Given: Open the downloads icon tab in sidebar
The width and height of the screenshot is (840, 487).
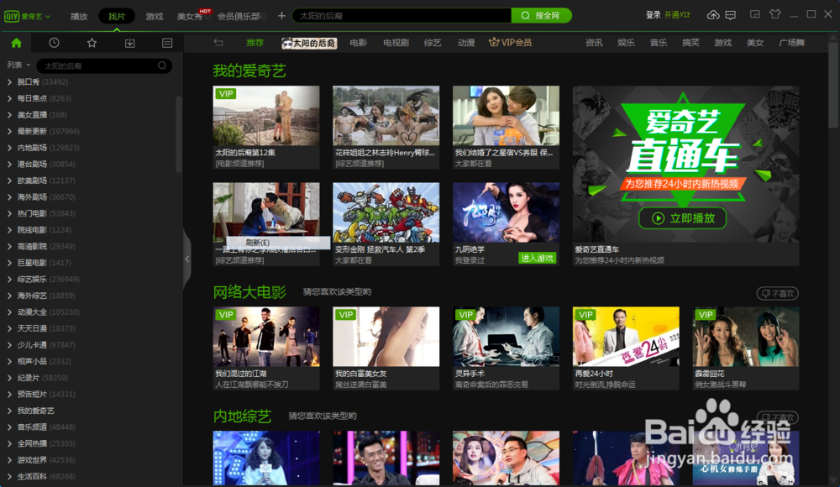Looking at the screenshot, I should 129,43.
